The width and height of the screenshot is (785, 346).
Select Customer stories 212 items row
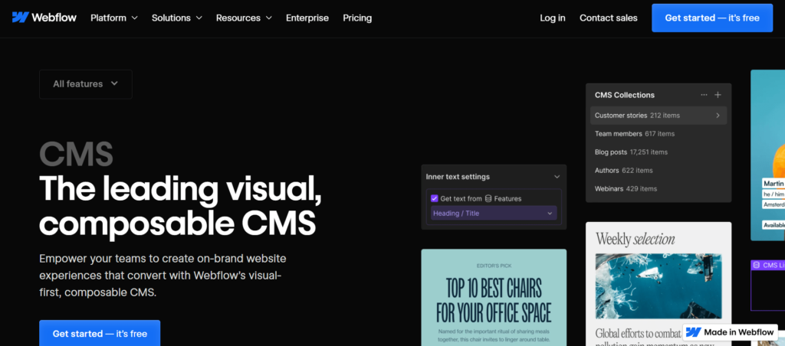(659, 116)
